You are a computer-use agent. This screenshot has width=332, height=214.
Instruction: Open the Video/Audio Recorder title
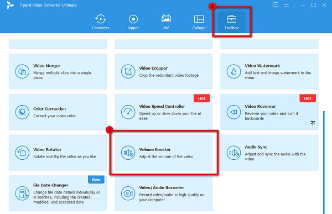point(162,188)
